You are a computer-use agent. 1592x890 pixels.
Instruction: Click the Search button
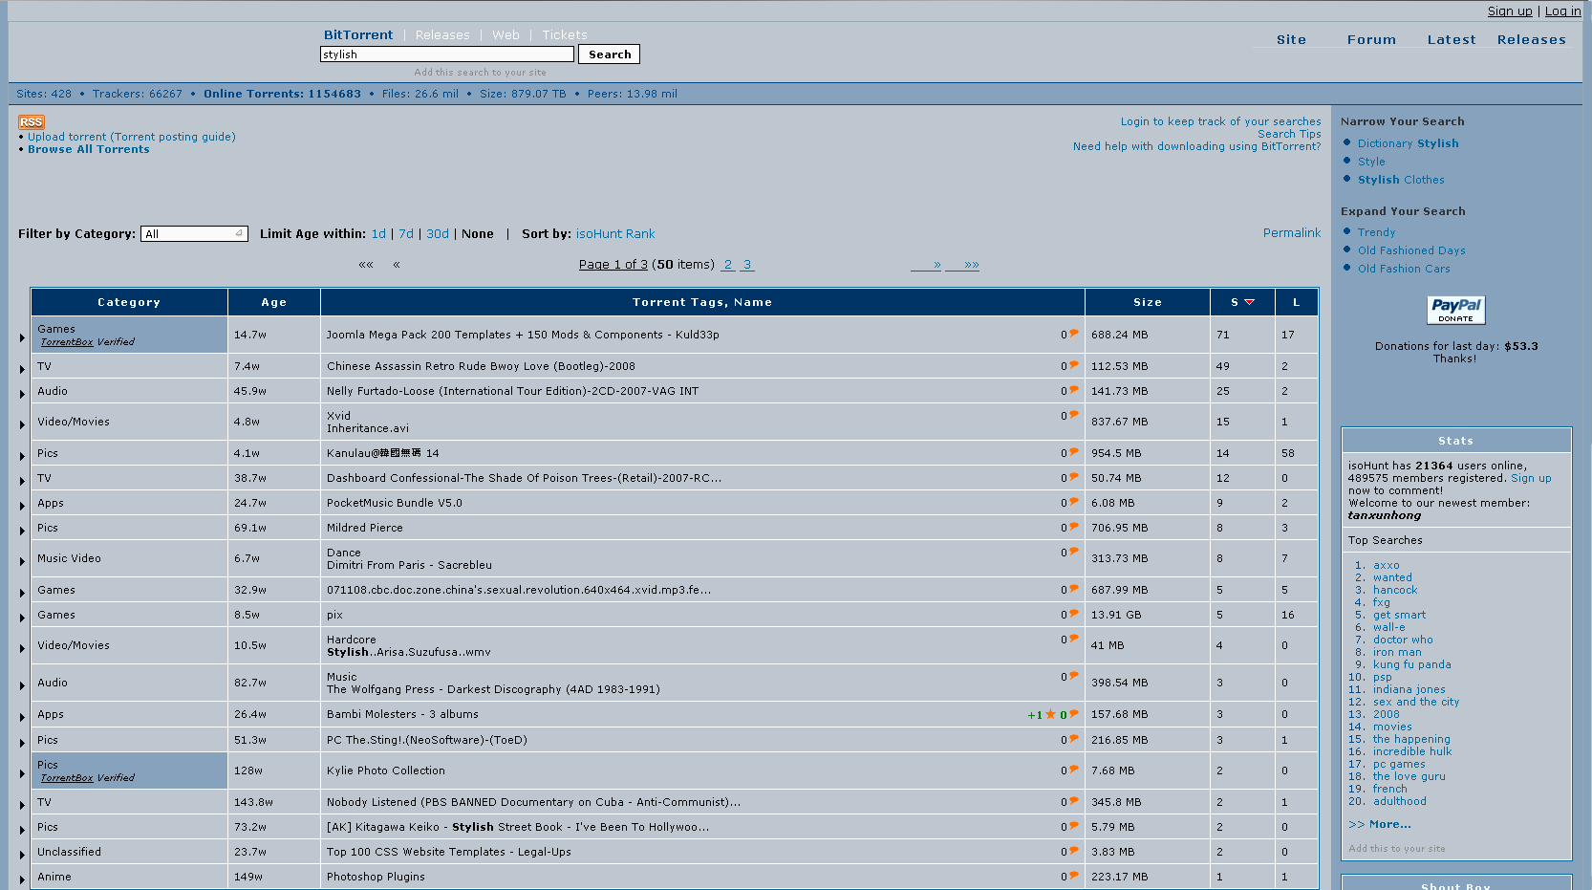(x=610, y=54)
